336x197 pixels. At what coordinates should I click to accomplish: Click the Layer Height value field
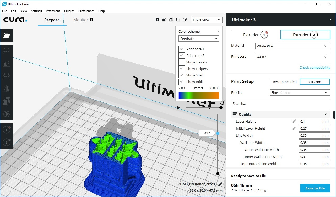[x=314, y=121]
